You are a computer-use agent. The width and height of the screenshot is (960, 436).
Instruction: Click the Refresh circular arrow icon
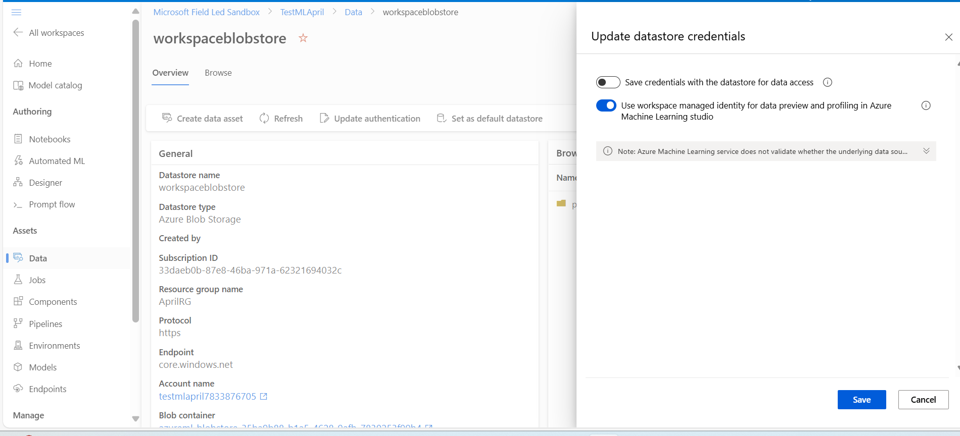tap(264, 118)
